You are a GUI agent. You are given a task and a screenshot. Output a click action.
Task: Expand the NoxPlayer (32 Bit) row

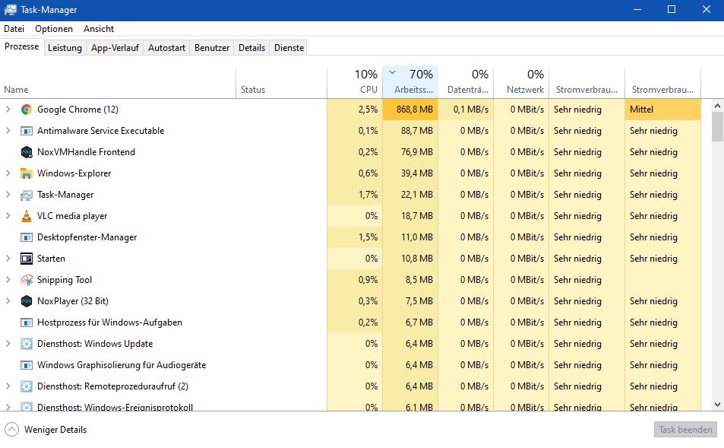[x=8, y=300]
